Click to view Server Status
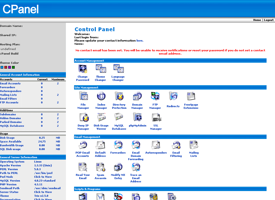This screenshot has width=275, height=200. [43, 192]
